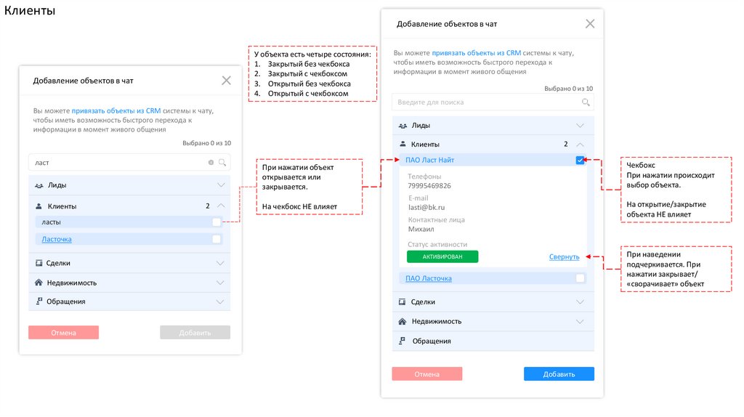This screenshot has width=744, height=417.
Task: Expand the Сделки section in the right dialog
Action: pos(580,301)
